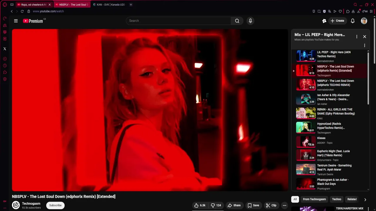Show more filter chips with right arrow

pos(365,200)
